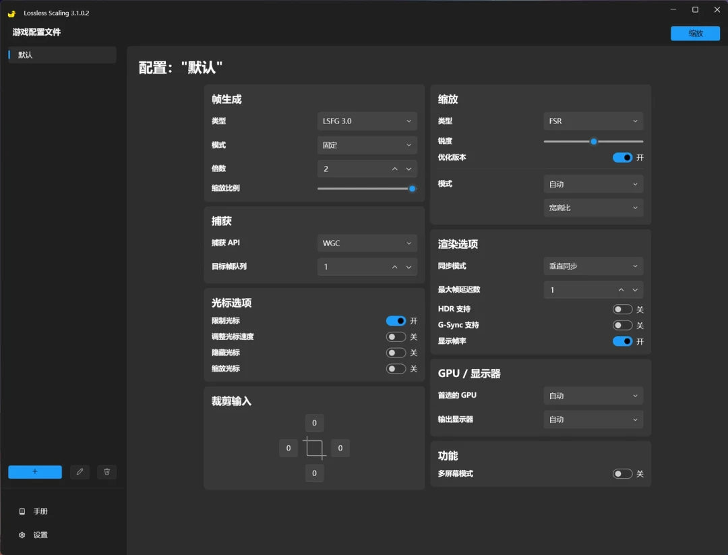Viewport: 728px width, 555px height.
Task: Click the 锐度 slider handle
Action: point(593,141)
